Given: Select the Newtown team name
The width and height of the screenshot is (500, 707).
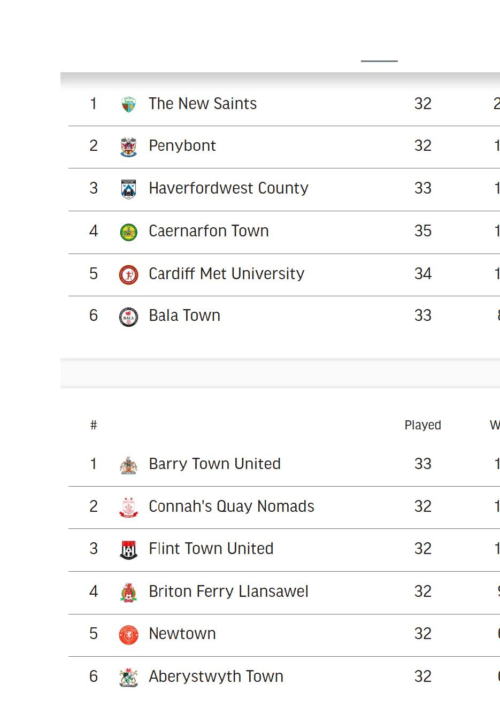Looking at the screenshot, I should tap(182, 634).
